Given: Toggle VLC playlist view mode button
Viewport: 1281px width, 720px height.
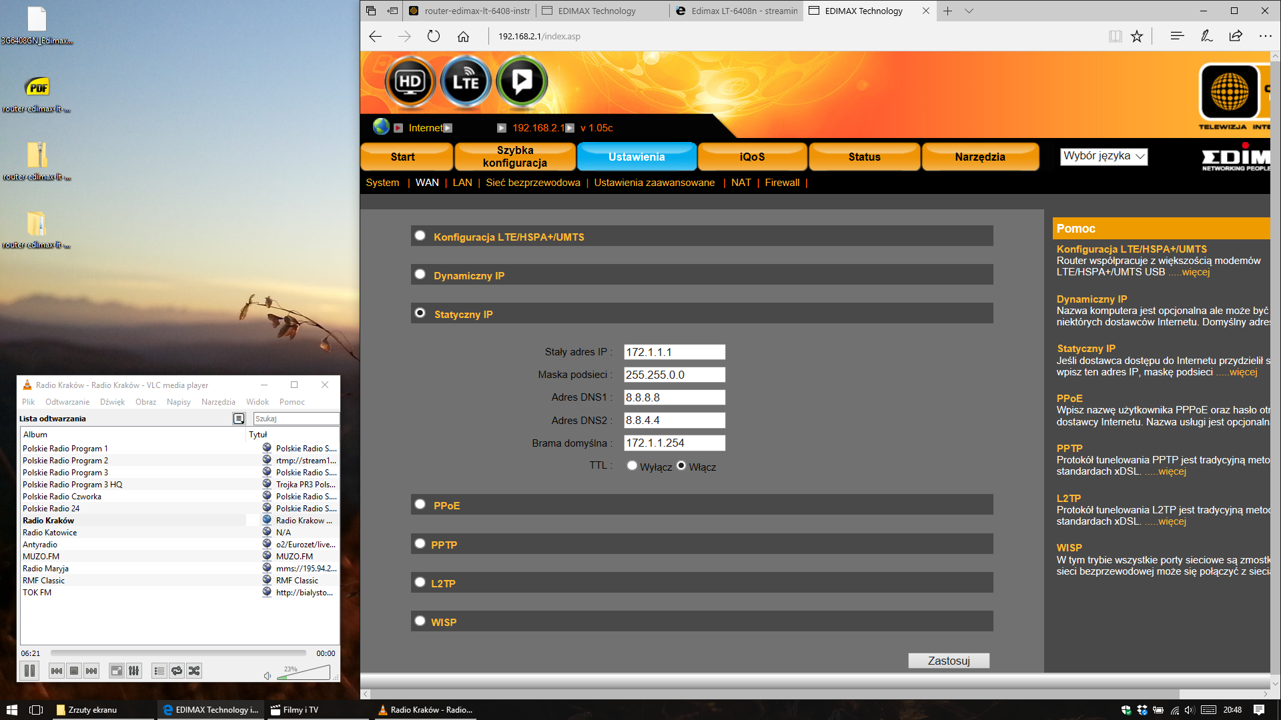Looking at the screenshot, I should point(238,419).
